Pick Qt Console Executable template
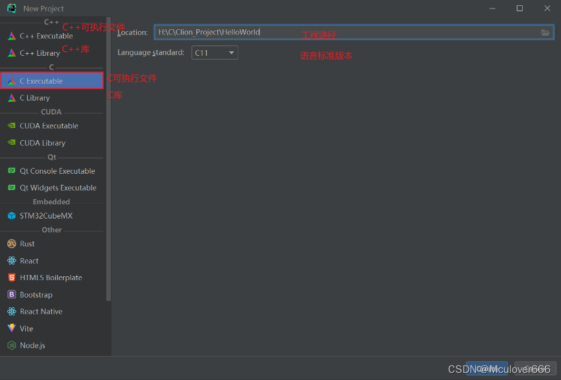The height and width of the screenshot is (380, 561). click(x=52, y=171)
